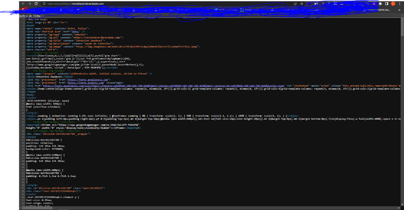Click the '.items-center{align-items:center}' style line
Viewport: 404px width, 210px height.
pyautogui.click(x=213, y=89)
